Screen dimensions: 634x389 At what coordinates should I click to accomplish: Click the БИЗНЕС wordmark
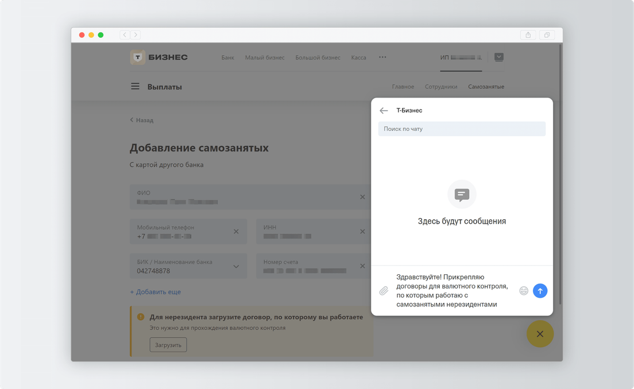(x=168, y=57)
